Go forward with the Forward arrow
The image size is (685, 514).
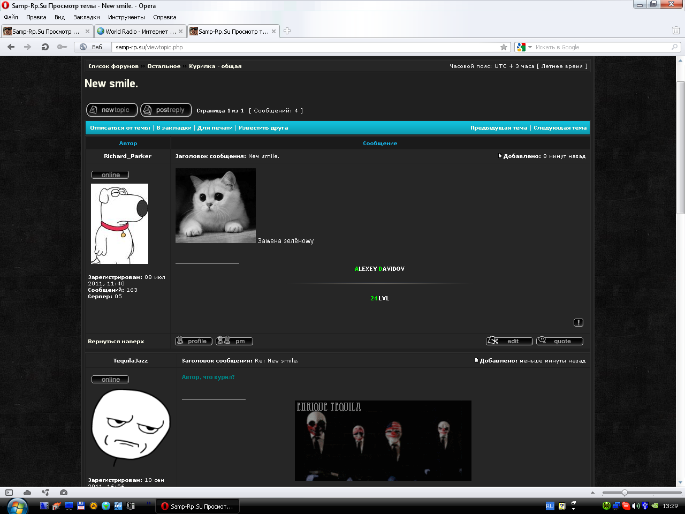coord(28,47)
